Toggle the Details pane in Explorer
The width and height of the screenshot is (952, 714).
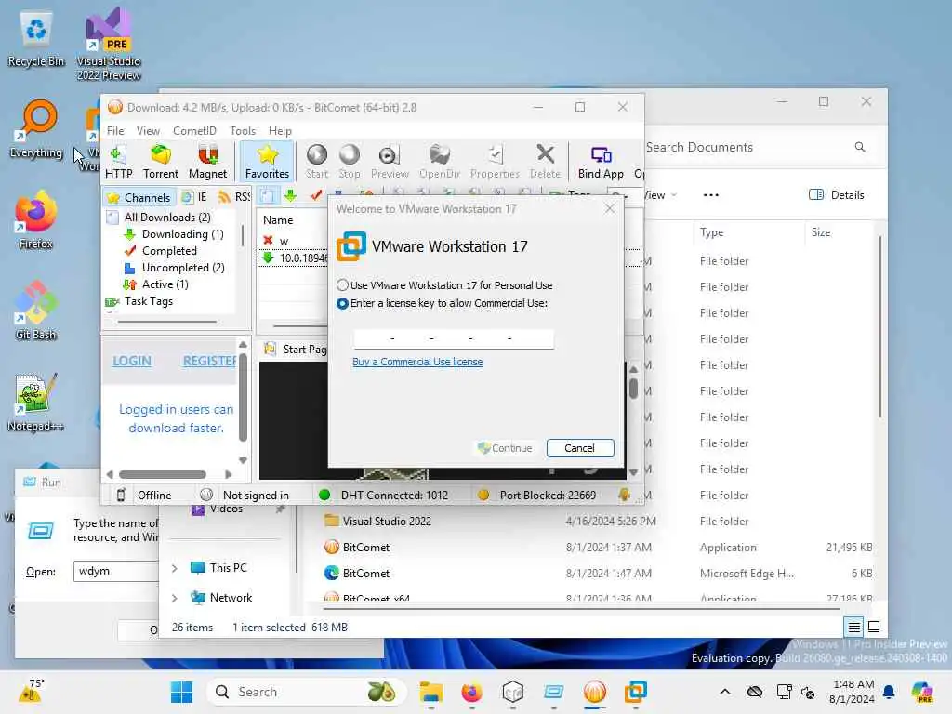[x=836, y=195]
